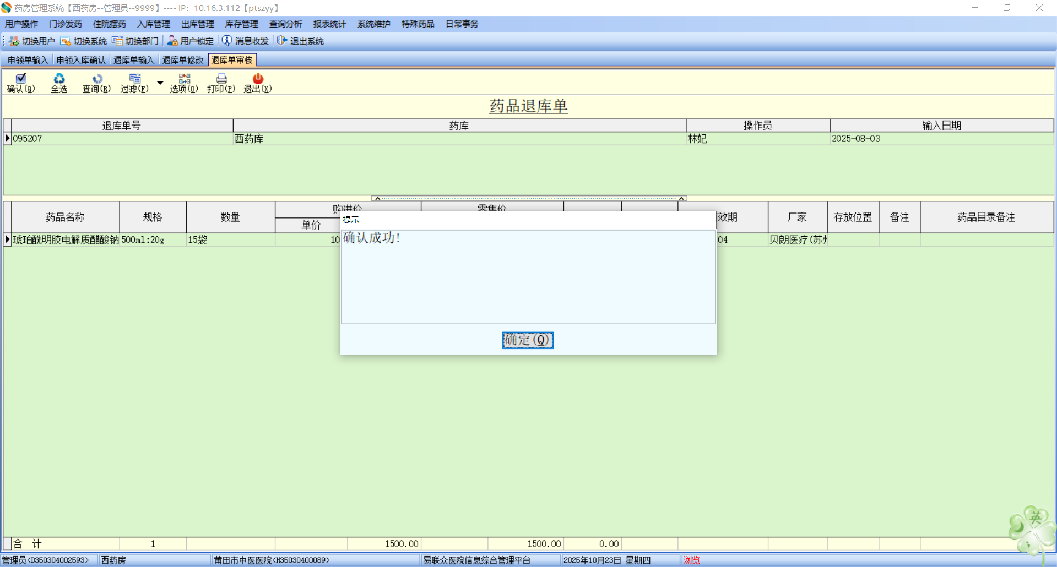Open the 入库管理 menu

click(154, 24)
